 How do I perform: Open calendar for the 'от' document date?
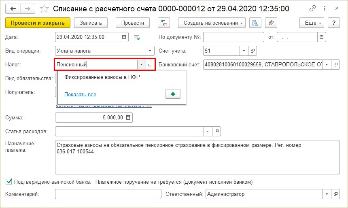tap(321, 37)
